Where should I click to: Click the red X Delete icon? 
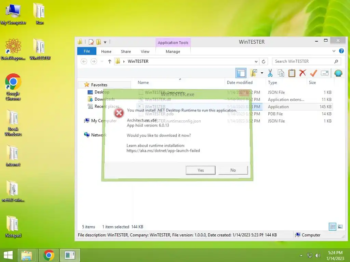point(302,73)
